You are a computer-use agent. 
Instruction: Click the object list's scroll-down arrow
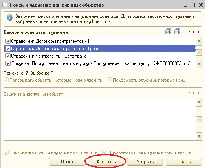[x=199, y=64]
